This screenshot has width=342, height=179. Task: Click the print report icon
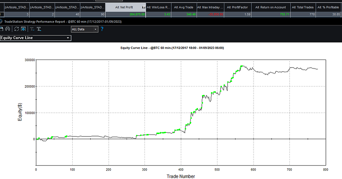(8, 29)
